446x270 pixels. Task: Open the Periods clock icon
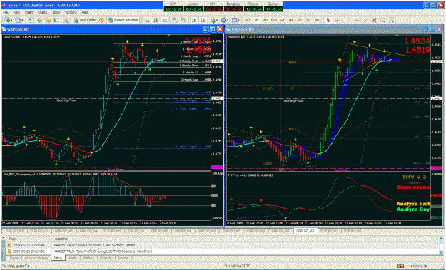click(x=224, y=20)
